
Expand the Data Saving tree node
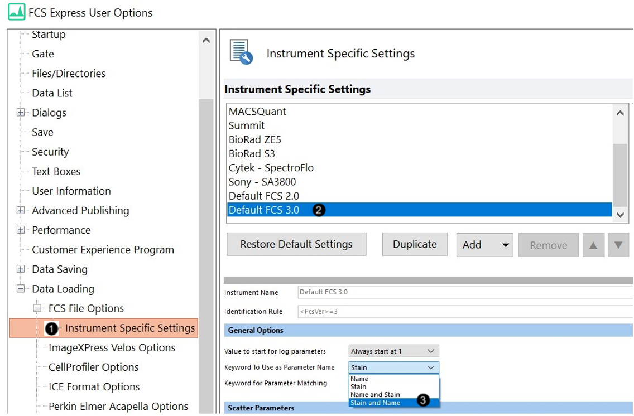pos(21,269)
